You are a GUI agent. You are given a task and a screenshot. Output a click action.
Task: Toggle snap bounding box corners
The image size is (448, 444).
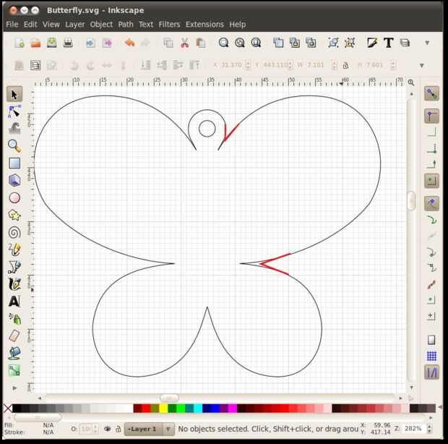click(x=431, y=116)
